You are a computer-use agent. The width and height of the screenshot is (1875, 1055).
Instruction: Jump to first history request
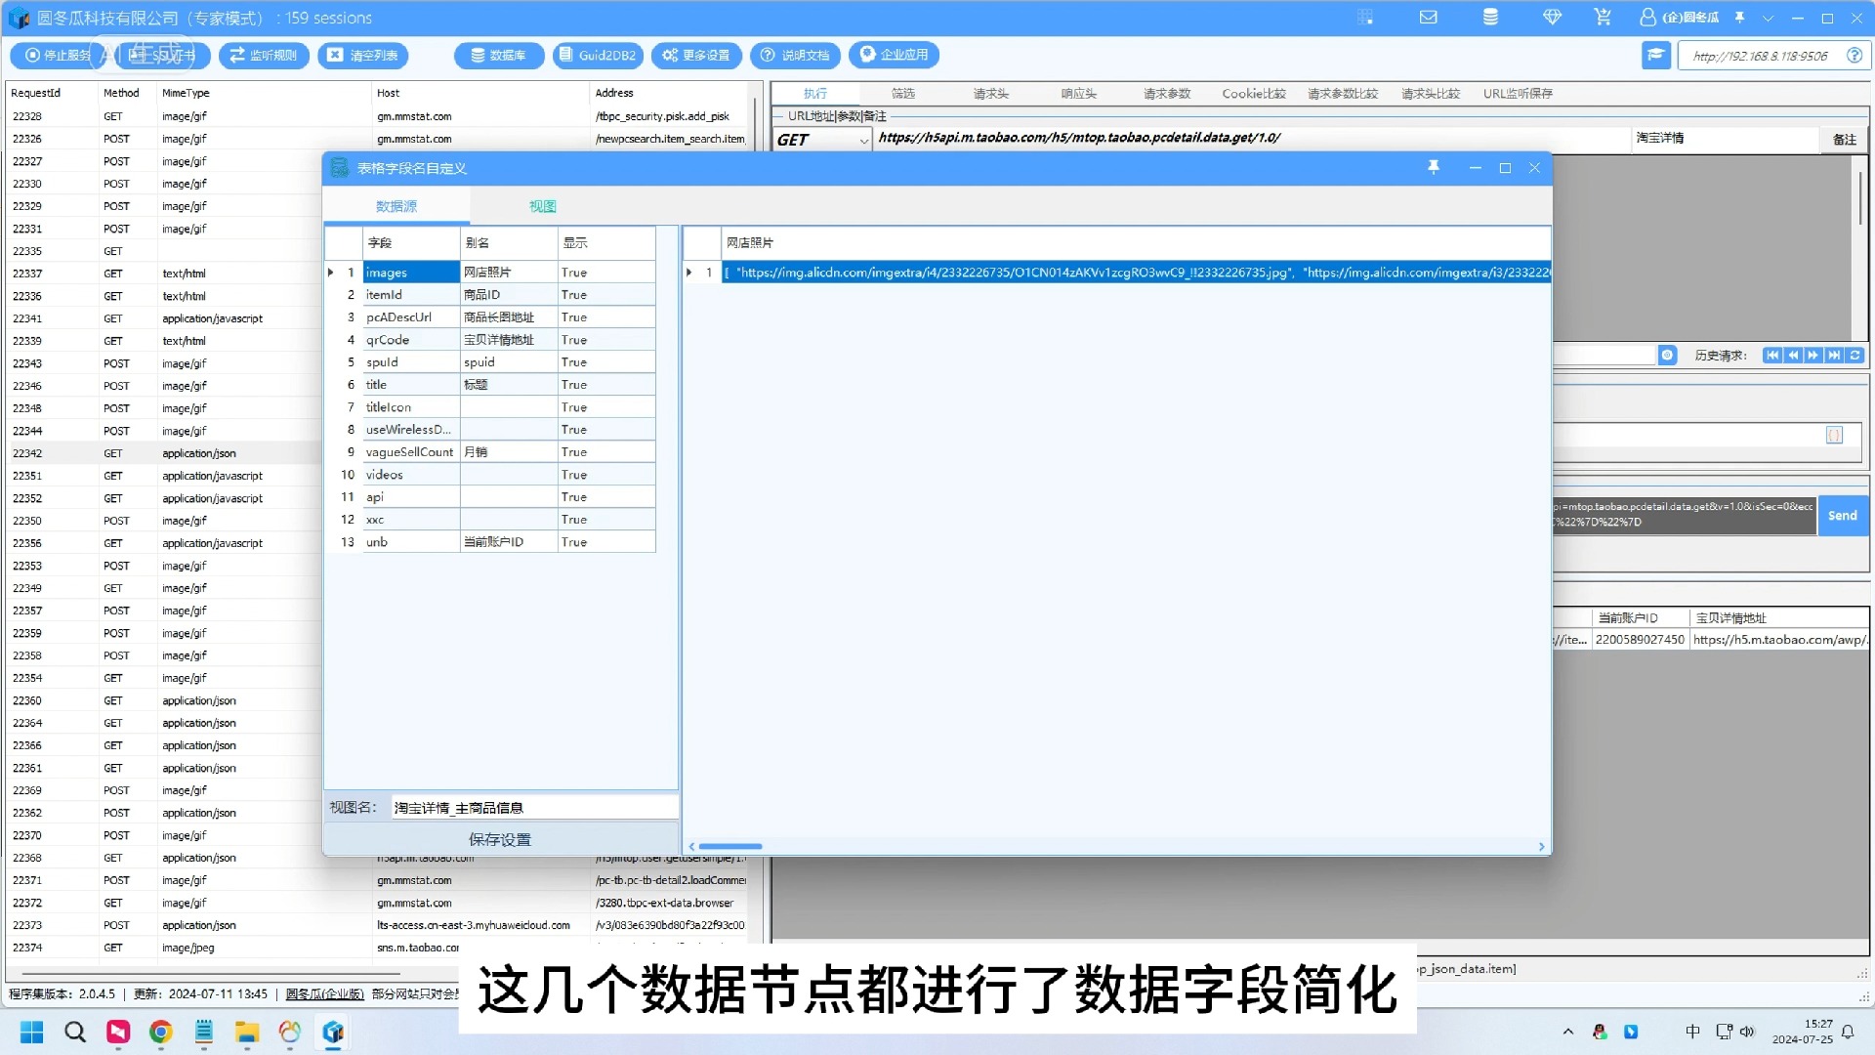point(1771,356)
